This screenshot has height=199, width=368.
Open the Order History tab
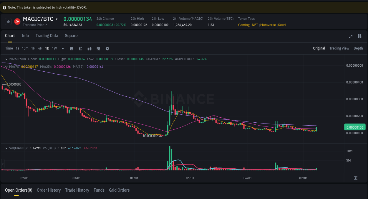click(x=49, y=190)
